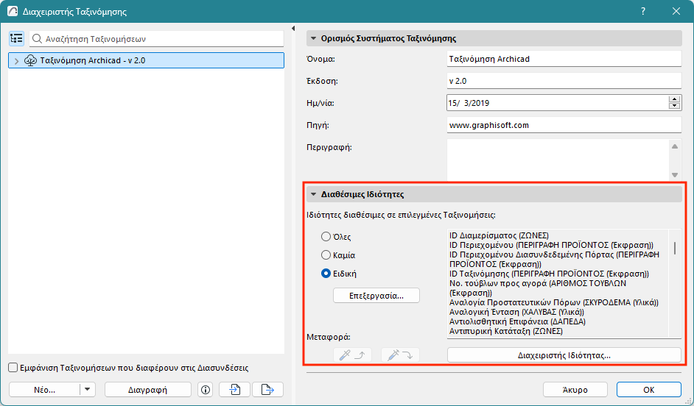Click the Επεξεργασία... button
This screenshot has height=406, width=694.
tap(376, 296)
